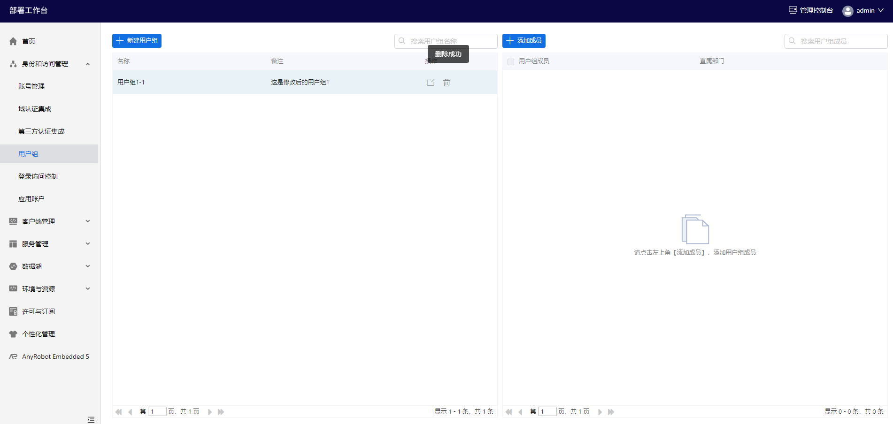893x424 pixels.
Task: Go to first page of user group list
Action: (x=118, y=412)
